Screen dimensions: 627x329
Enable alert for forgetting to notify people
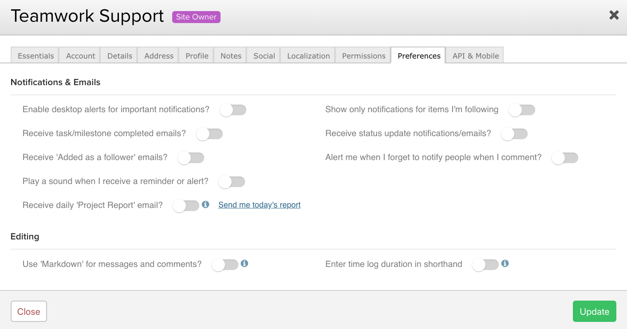coord(565,158)
